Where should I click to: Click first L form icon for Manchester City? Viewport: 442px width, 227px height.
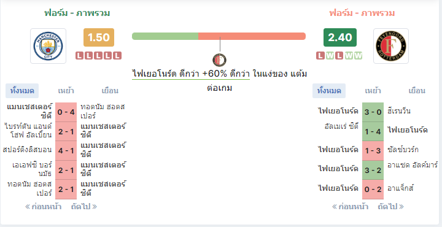(x=80, y=55)
